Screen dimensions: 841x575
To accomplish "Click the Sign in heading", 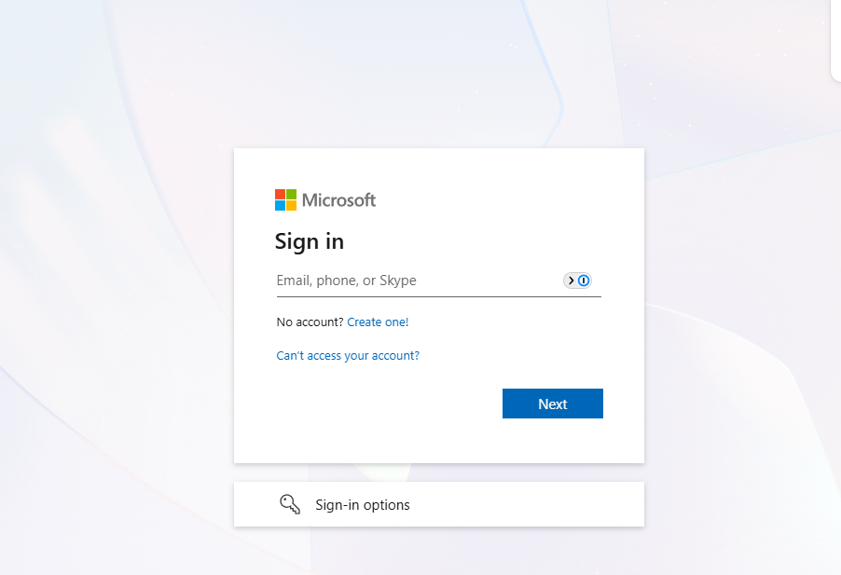I will [310, 241].
